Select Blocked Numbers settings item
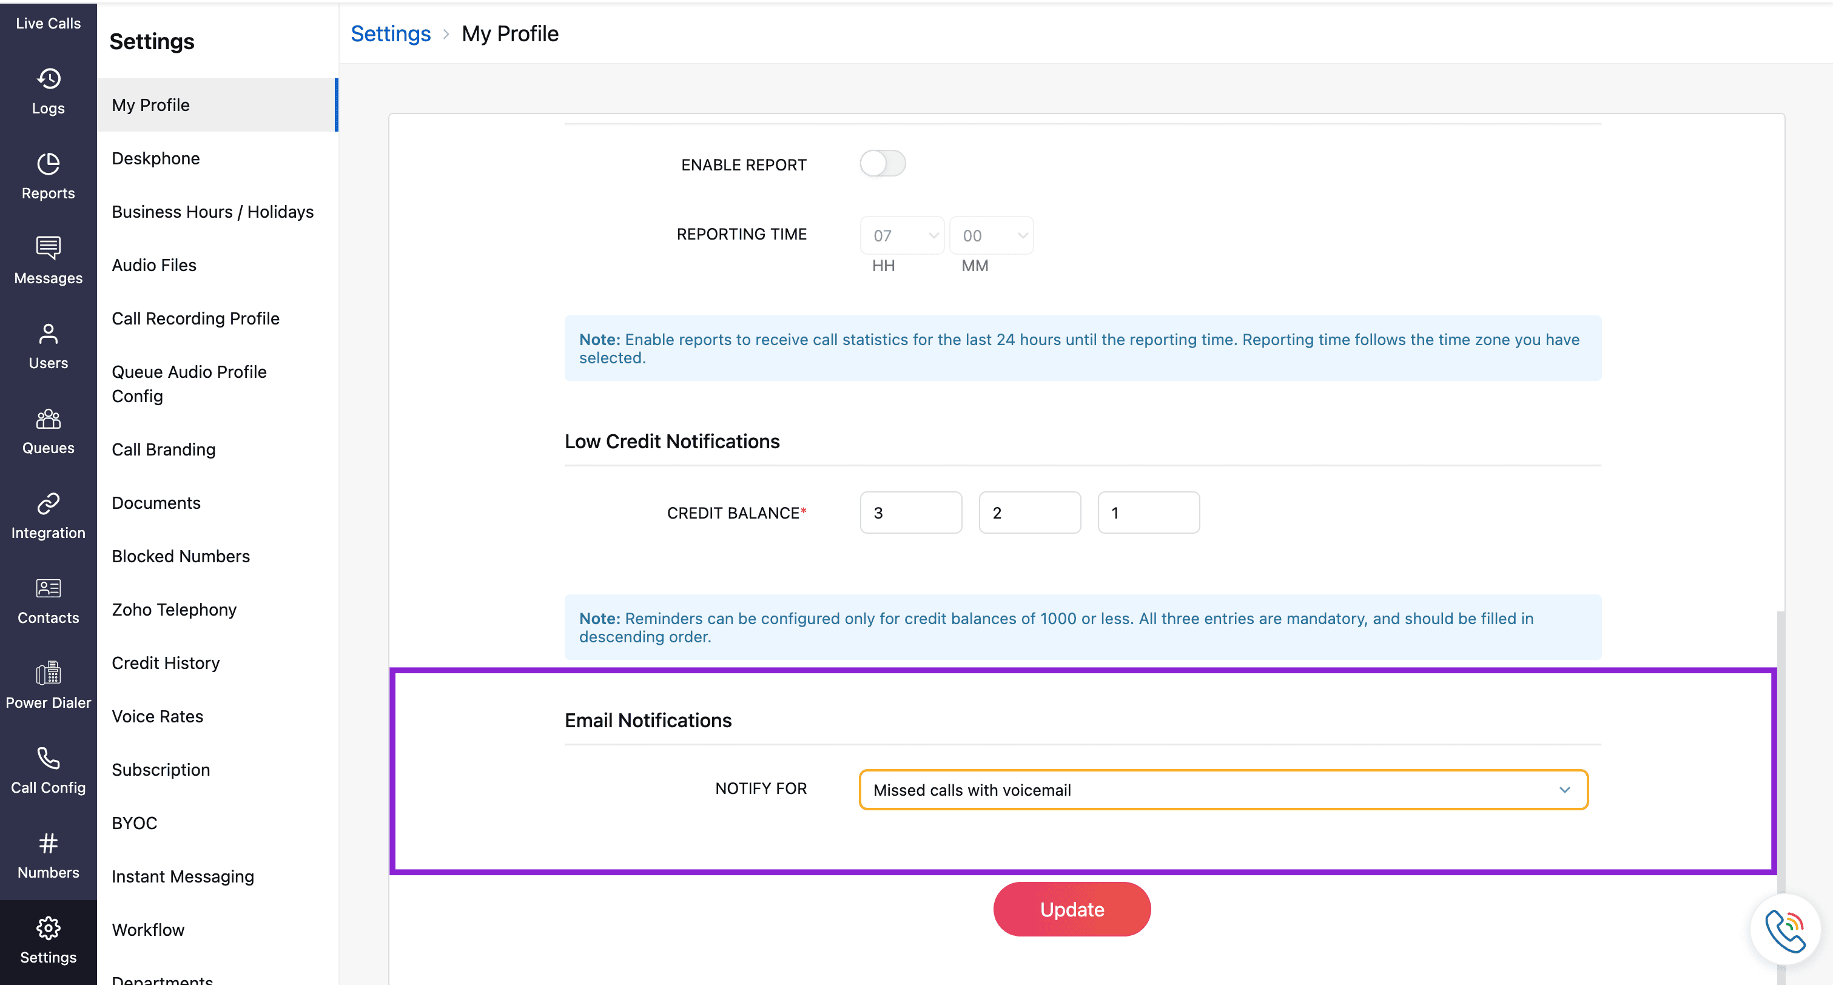Viewport: 1833px width, 985px height. 181,556
